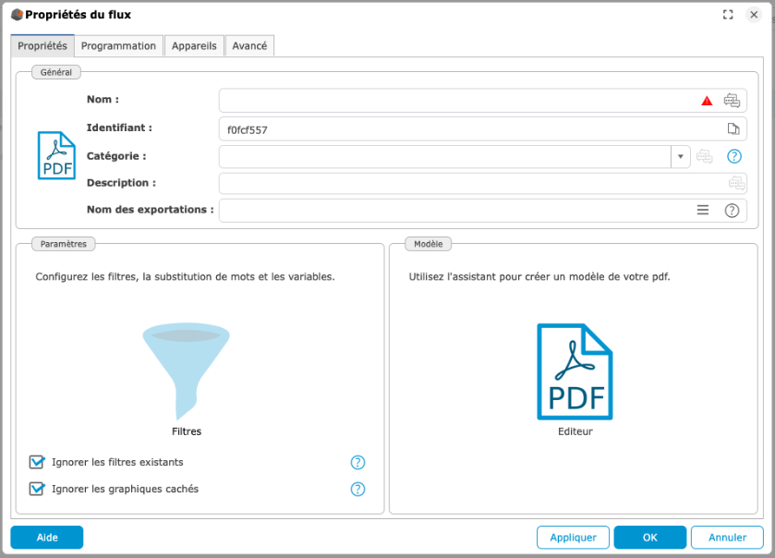Viewport: 775px width, 558px height.
Task: Click the red warning triangle in Nom field
Action: tap(707, 101)
